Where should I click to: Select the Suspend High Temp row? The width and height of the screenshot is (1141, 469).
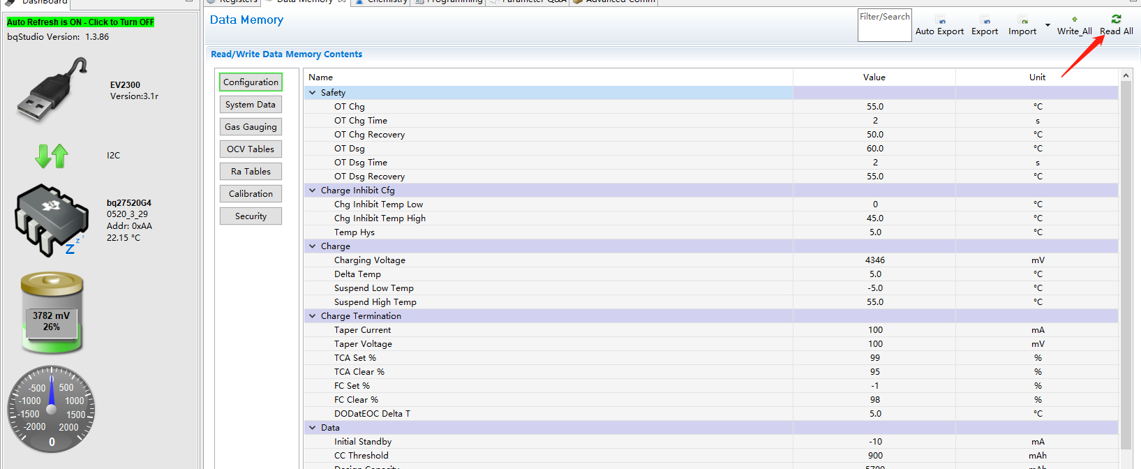point(711,302)
